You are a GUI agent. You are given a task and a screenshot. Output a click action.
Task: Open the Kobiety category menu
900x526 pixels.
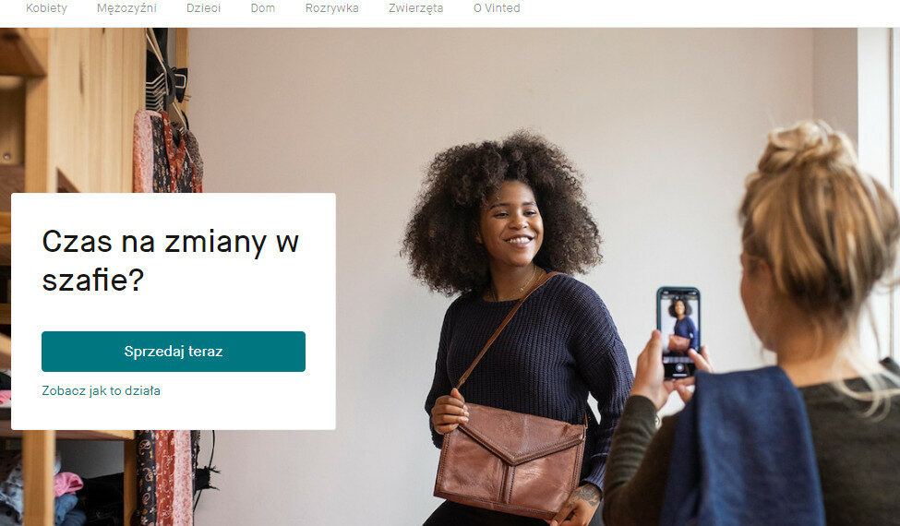click(46, 8)
